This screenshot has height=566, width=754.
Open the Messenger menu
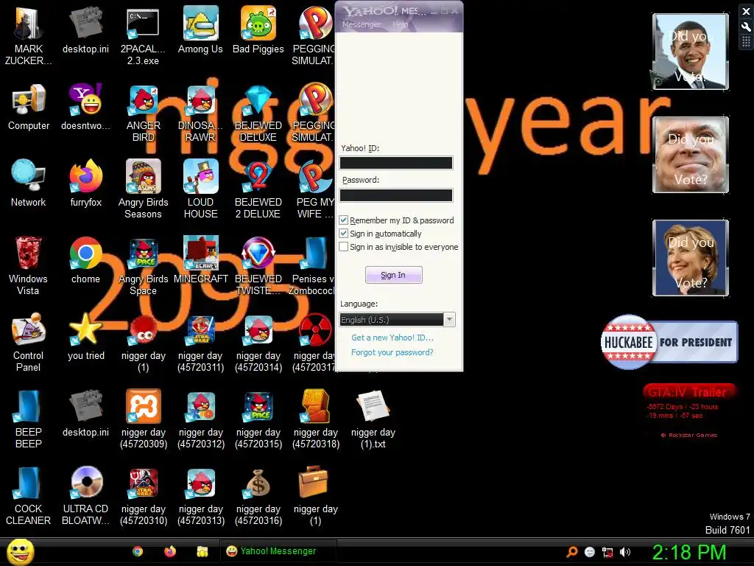(361, 24)
